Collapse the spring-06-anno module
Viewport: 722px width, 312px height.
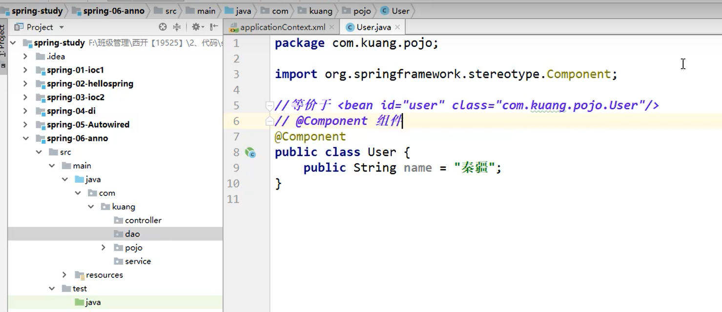(x=25, y=138)
